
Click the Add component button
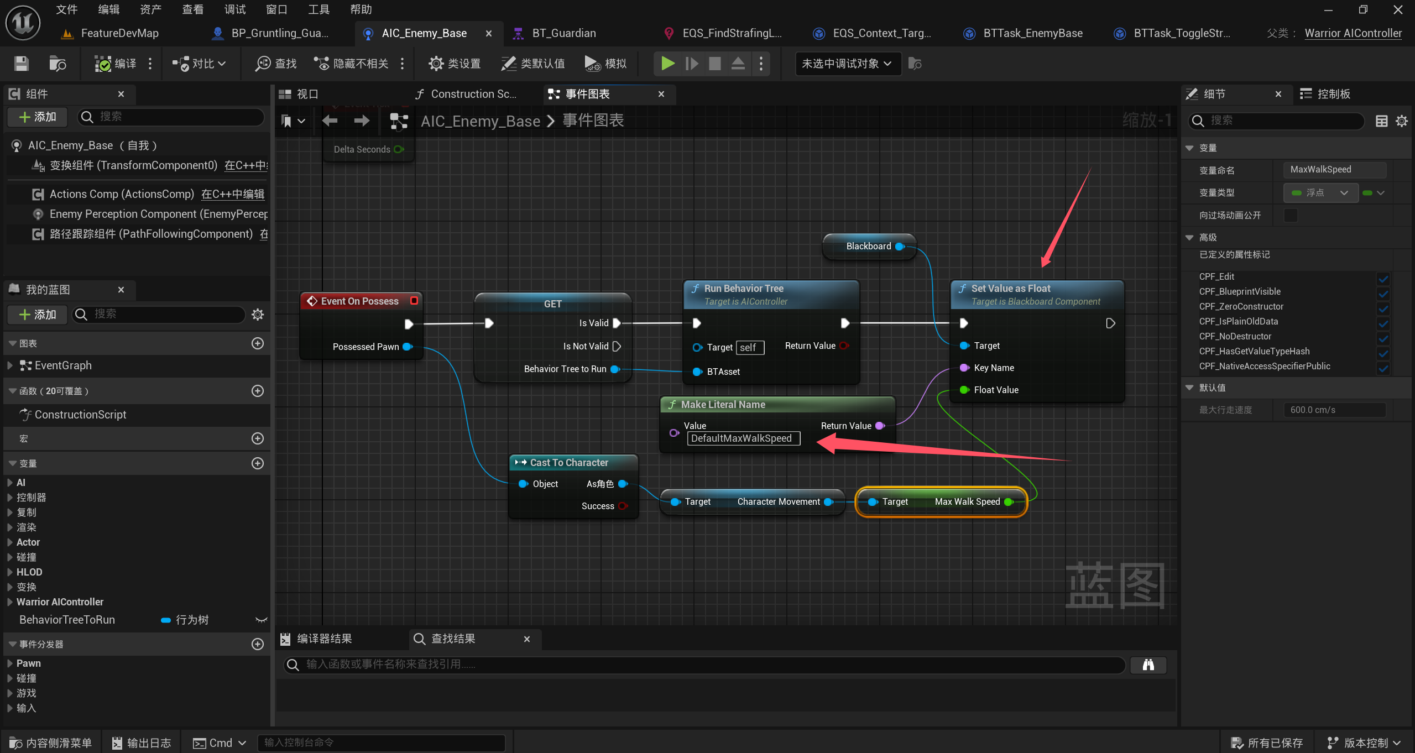click(x=38, y=117)
